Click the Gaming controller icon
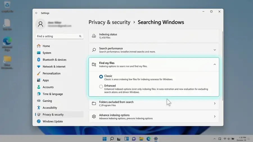The height and width of the screenshot is (142, 253). [39, 101]
